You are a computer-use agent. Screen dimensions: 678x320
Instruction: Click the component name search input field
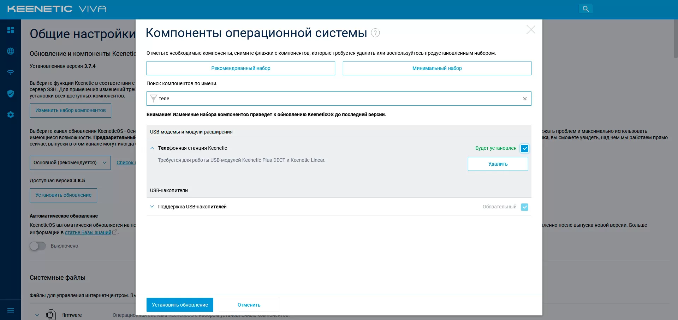[339, 99]
